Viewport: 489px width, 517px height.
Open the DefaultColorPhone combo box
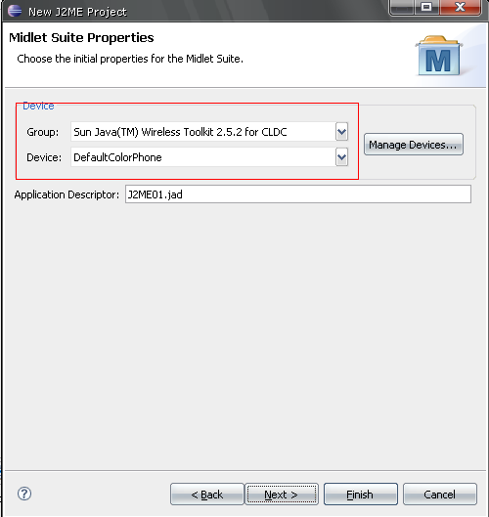[209, 157]
